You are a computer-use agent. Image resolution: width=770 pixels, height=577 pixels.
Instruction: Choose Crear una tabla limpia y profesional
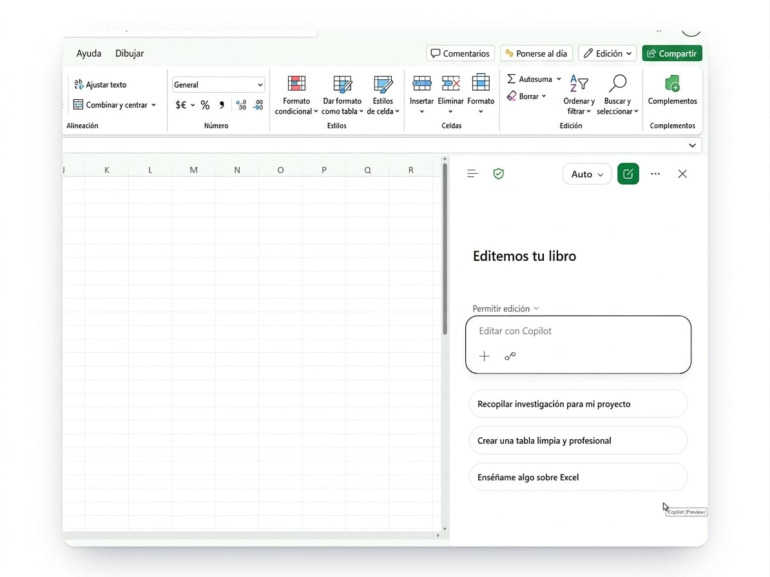(578, 440)
